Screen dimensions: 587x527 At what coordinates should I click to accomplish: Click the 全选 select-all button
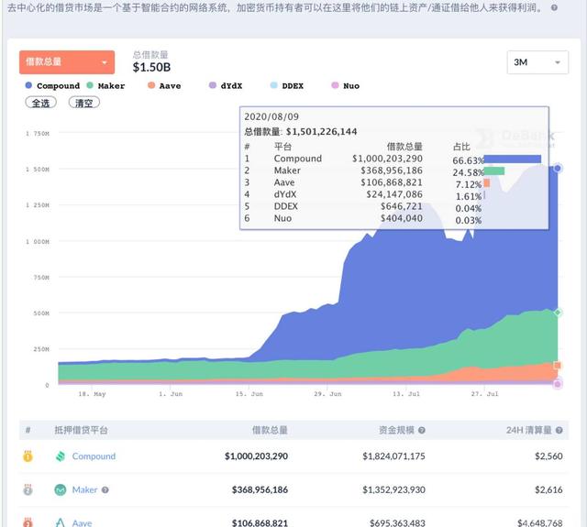[40, 103]
